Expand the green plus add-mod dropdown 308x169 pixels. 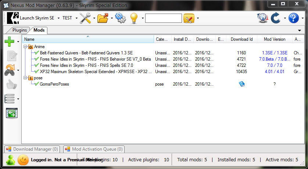coord(18,42)
